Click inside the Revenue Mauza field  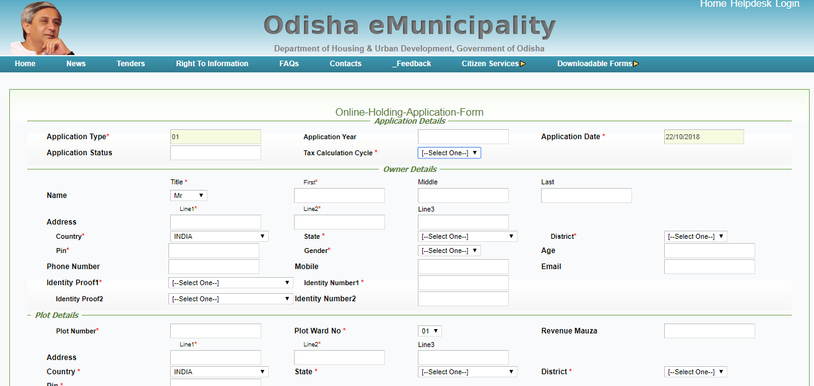tap(709, 330)
